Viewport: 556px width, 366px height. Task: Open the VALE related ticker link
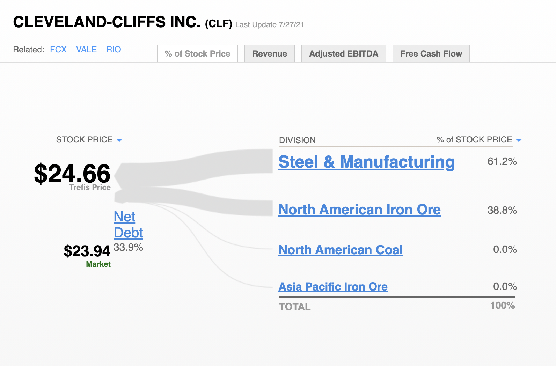(x=87, y=50)
